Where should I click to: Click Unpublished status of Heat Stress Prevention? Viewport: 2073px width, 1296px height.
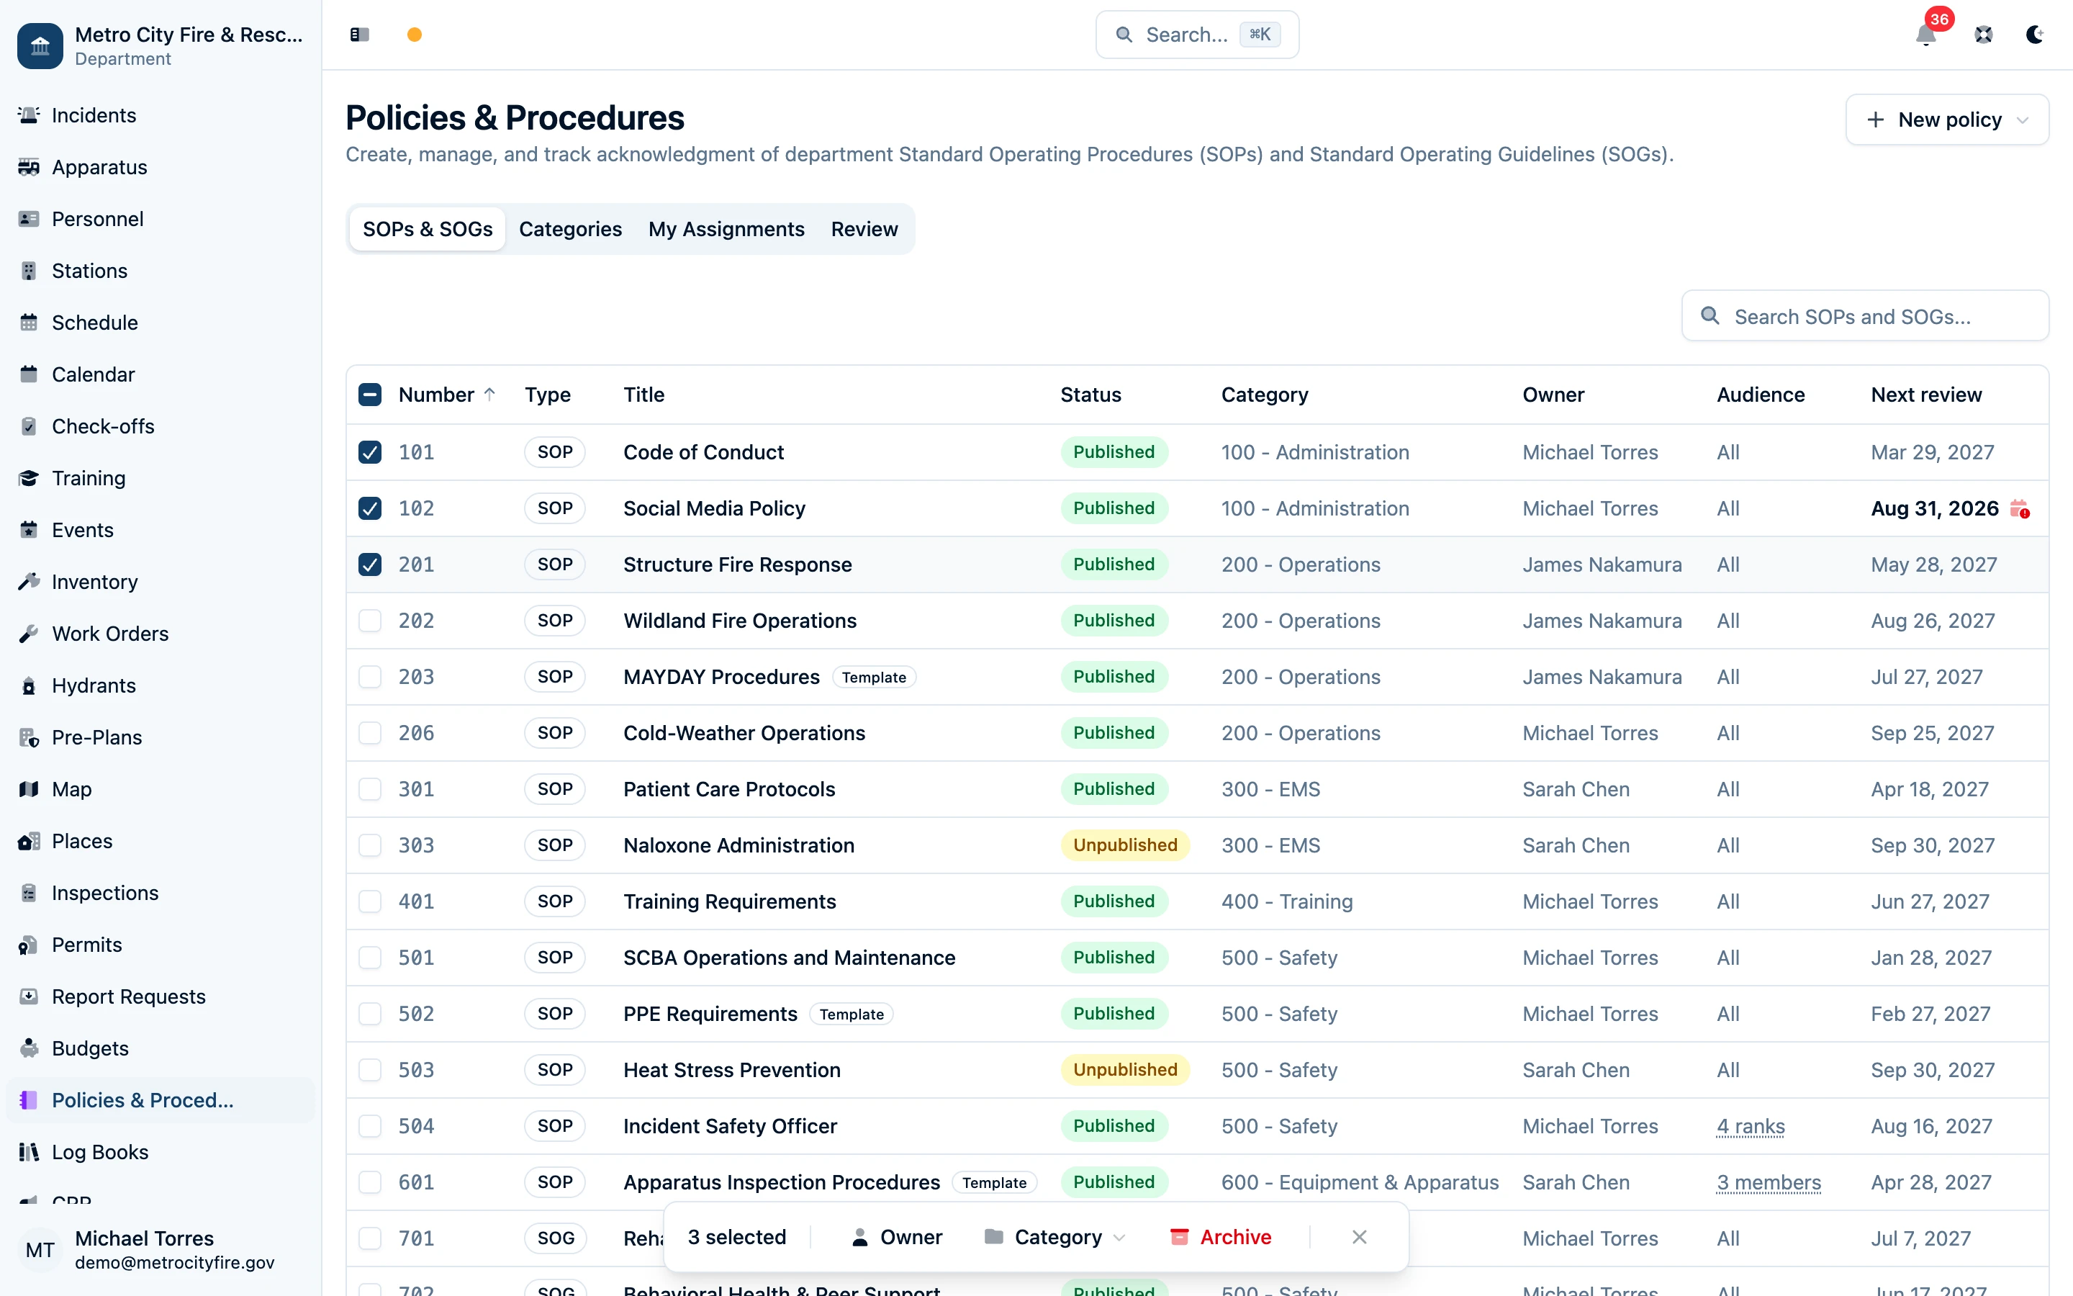coord(1125,1070)
